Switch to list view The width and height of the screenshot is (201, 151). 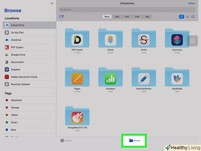187,17
